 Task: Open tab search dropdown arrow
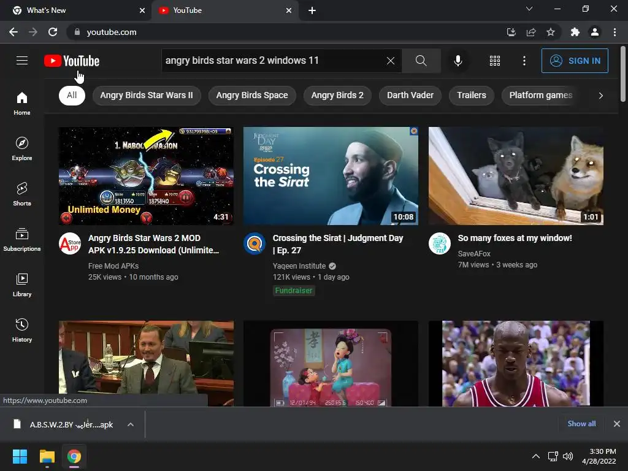(529, 9)
